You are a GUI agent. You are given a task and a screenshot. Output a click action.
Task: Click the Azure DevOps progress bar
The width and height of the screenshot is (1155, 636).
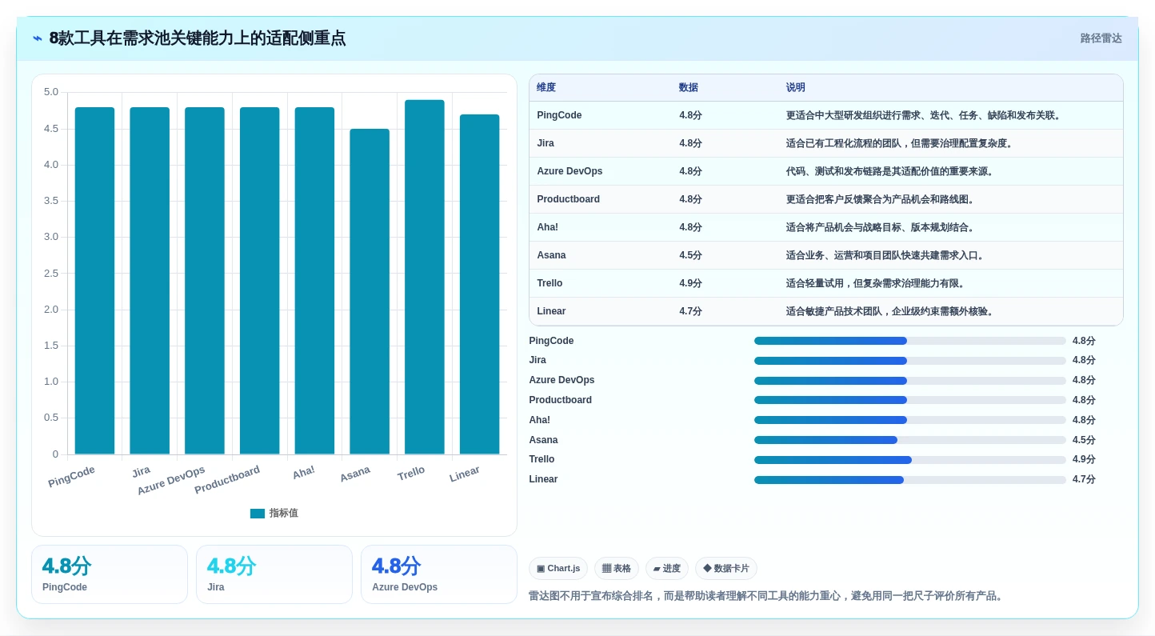910,381
